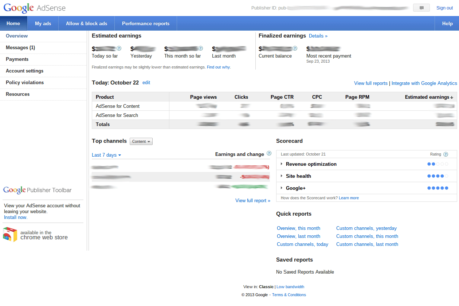The width and height of the screenshot is (459, 306).
Task: Click the Sign out link
Action: (444, 8)
